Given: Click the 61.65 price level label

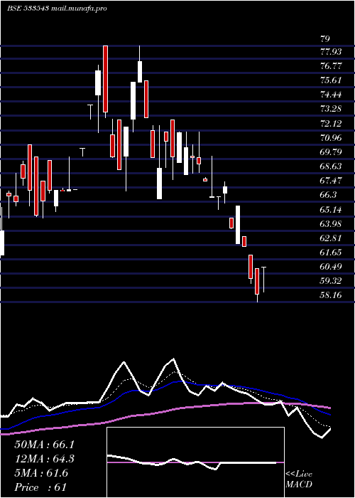Looking at the screenshot, I should 331,253.
